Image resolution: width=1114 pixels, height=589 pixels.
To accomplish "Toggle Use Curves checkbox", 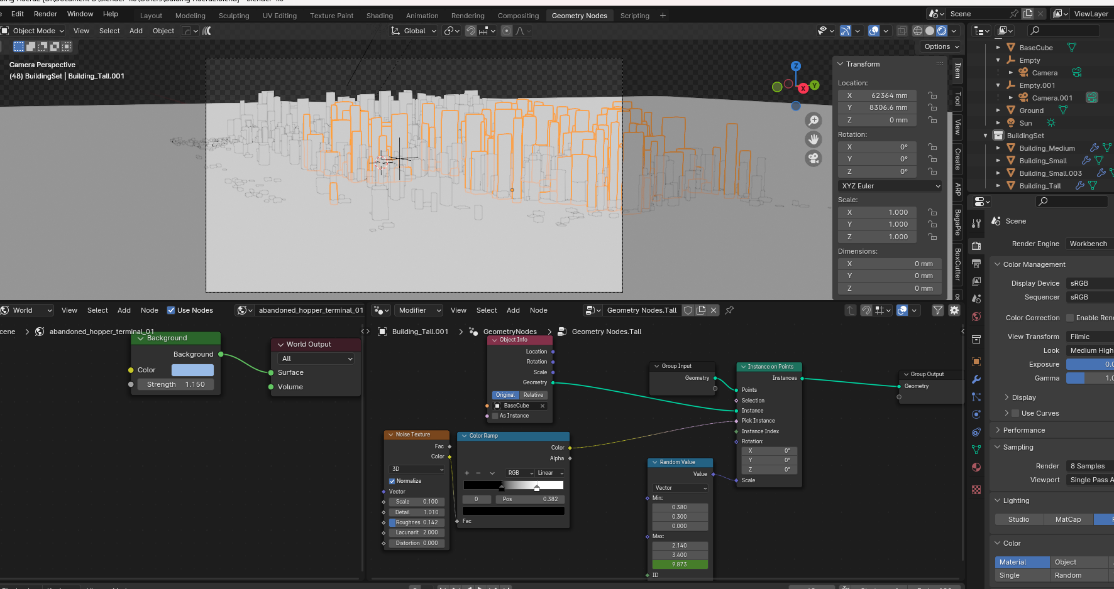I will point(1015,413).
